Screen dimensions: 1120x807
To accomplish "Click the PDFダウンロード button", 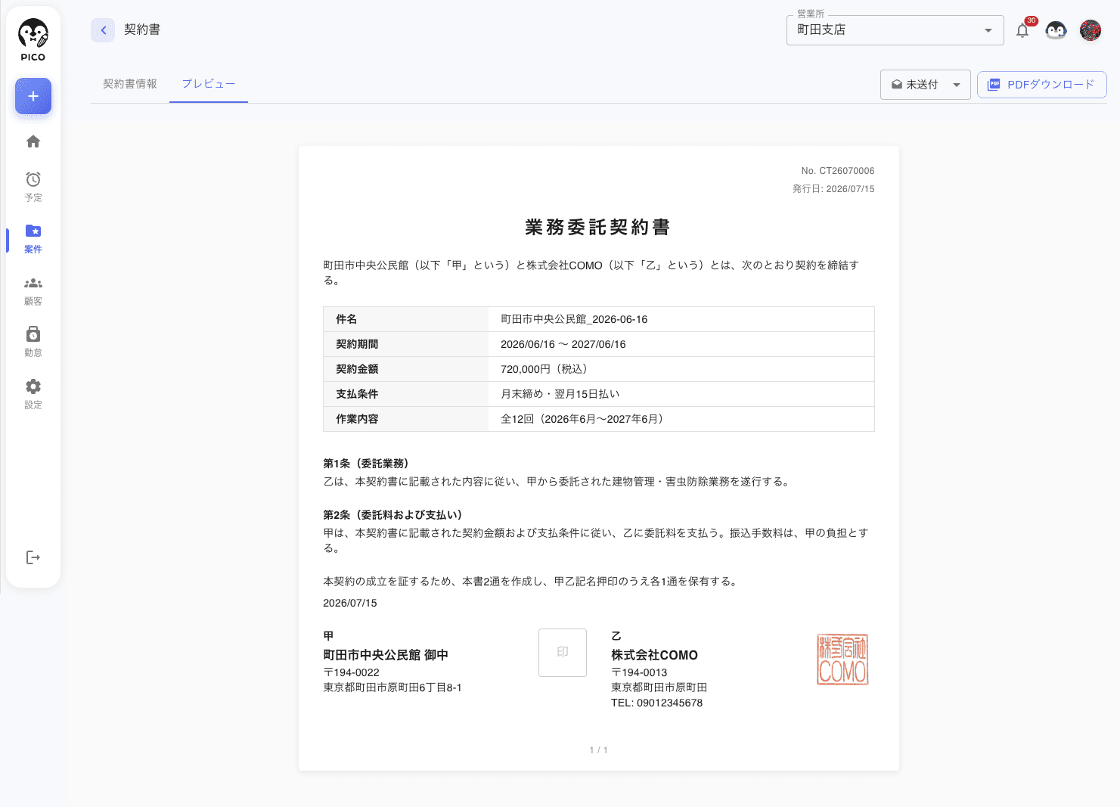I will [x=1042, y=85].
